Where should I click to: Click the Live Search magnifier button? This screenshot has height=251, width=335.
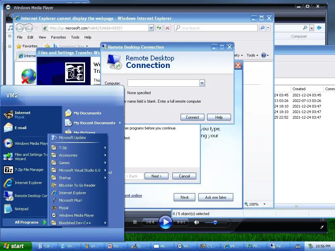point(263,28)
